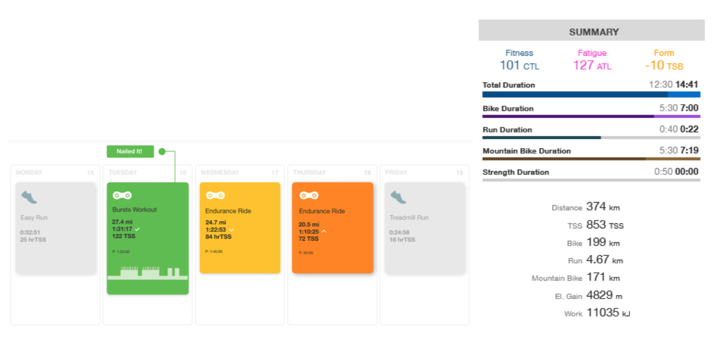Click the Total Duration progress bar

point(591,95)
